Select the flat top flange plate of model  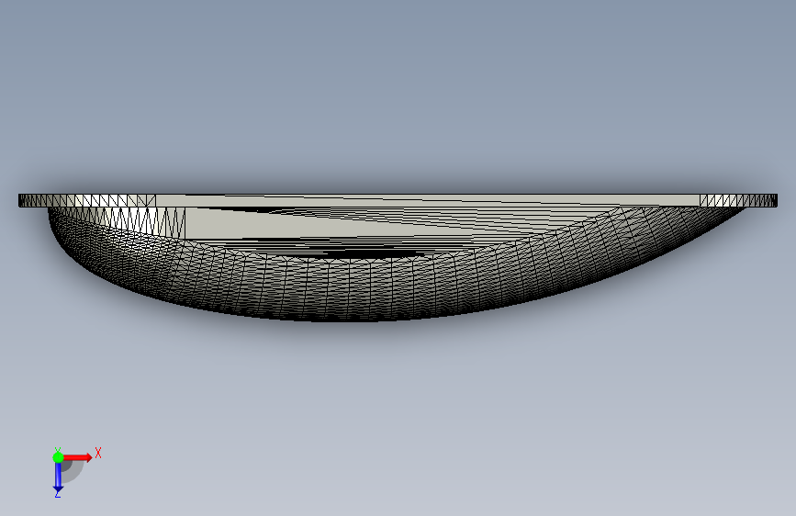tap(398, 200)
